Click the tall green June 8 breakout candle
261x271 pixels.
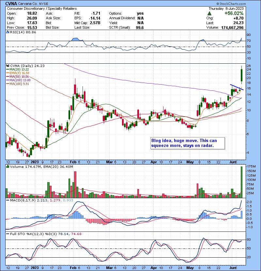pos(241,75)
